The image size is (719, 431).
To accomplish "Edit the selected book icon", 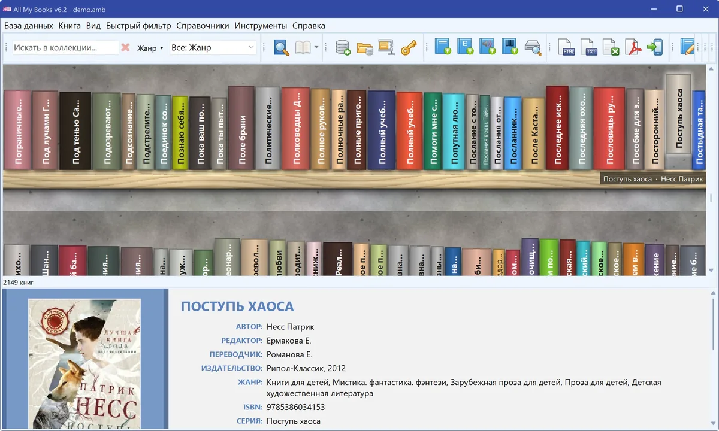I will pos(688,47).
